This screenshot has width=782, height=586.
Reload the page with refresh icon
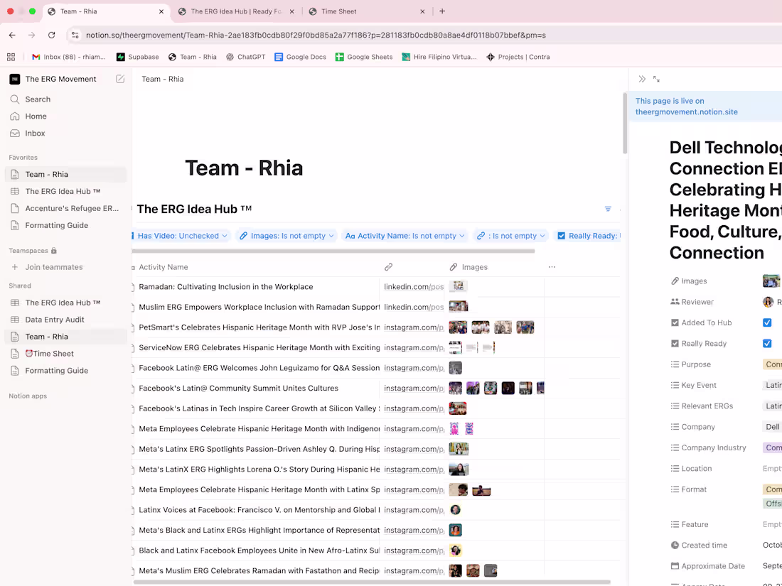(51, 35)
